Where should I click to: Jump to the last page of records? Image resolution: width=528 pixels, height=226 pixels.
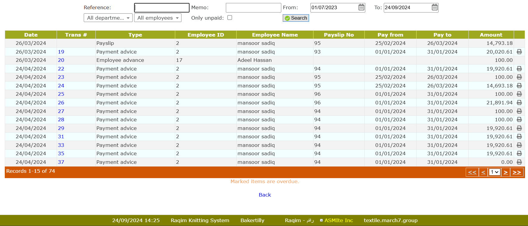tap(517, 172)
